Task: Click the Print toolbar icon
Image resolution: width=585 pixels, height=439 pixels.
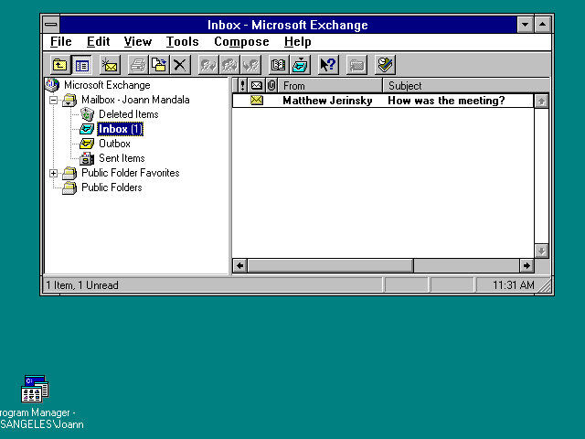Action: [x=138, y=65]
